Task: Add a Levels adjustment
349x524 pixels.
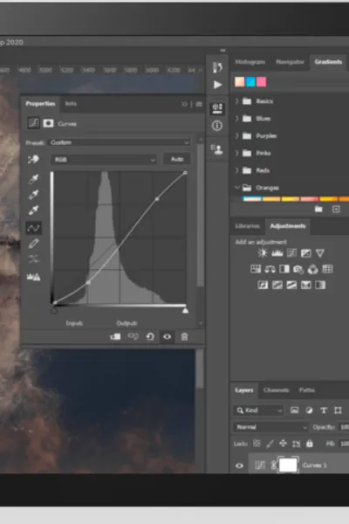Action: click(277, 253)
